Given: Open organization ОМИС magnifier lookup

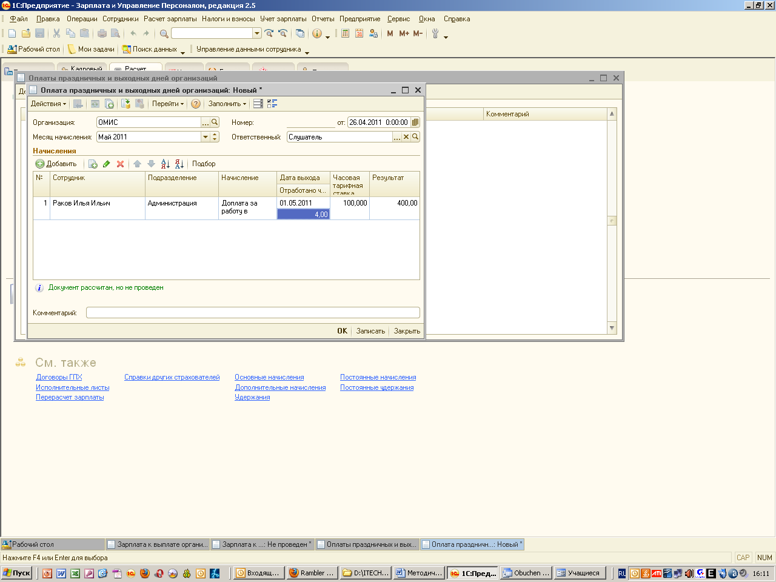Looking at the screenshot, I should [x=215, y=122].
